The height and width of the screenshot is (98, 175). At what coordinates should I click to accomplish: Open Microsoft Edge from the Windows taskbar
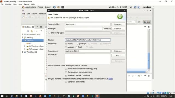click(50, 96)
